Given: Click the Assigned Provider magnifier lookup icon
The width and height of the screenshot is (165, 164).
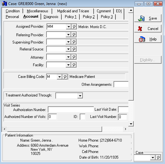Looking at the screenshot, I should coord(74,26).
